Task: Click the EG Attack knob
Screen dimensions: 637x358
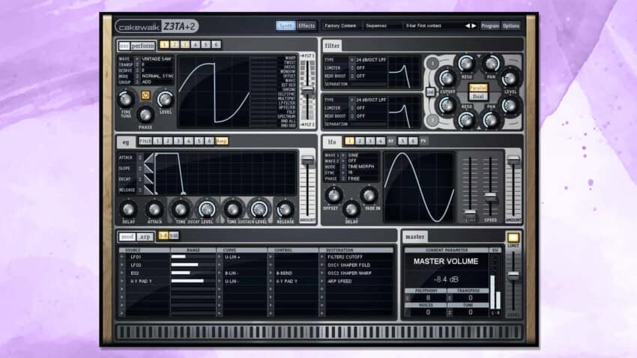Action: (154, 210)
